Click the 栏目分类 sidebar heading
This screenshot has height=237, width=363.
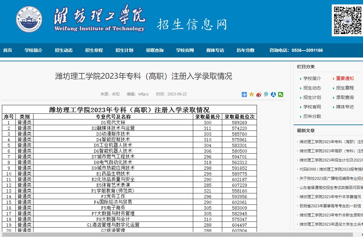pos(306,67)
